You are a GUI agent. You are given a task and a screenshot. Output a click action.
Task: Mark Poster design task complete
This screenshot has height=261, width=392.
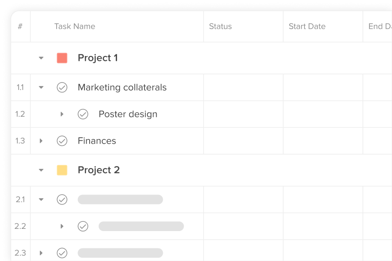pyautogui.click(x=83, y=114)
